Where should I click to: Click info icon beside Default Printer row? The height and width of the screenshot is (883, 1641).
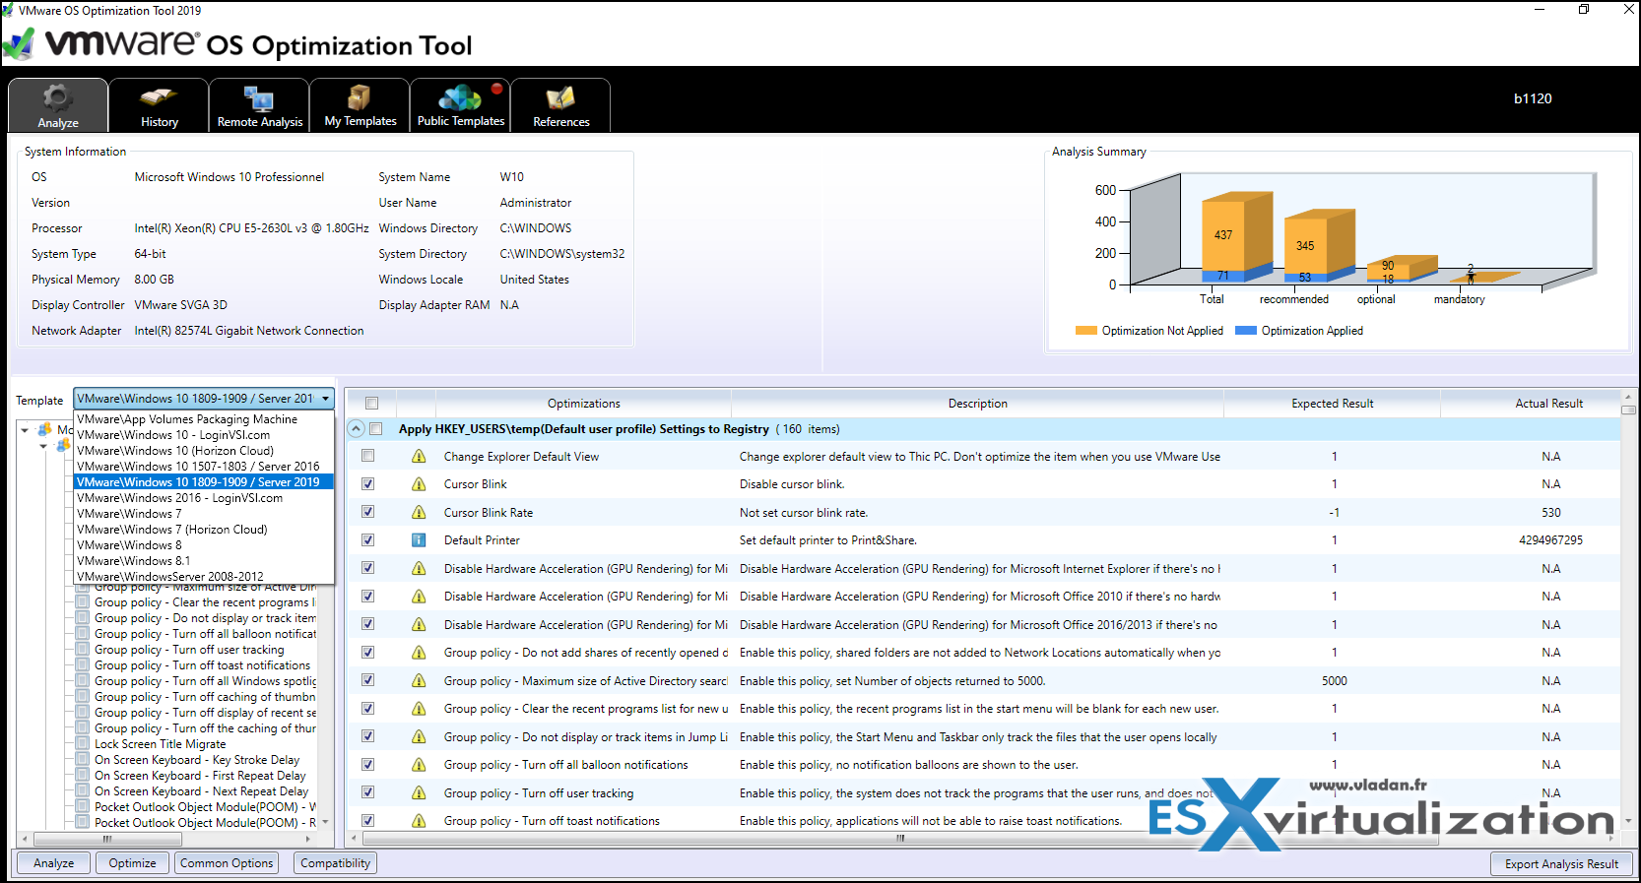[419, 540]
